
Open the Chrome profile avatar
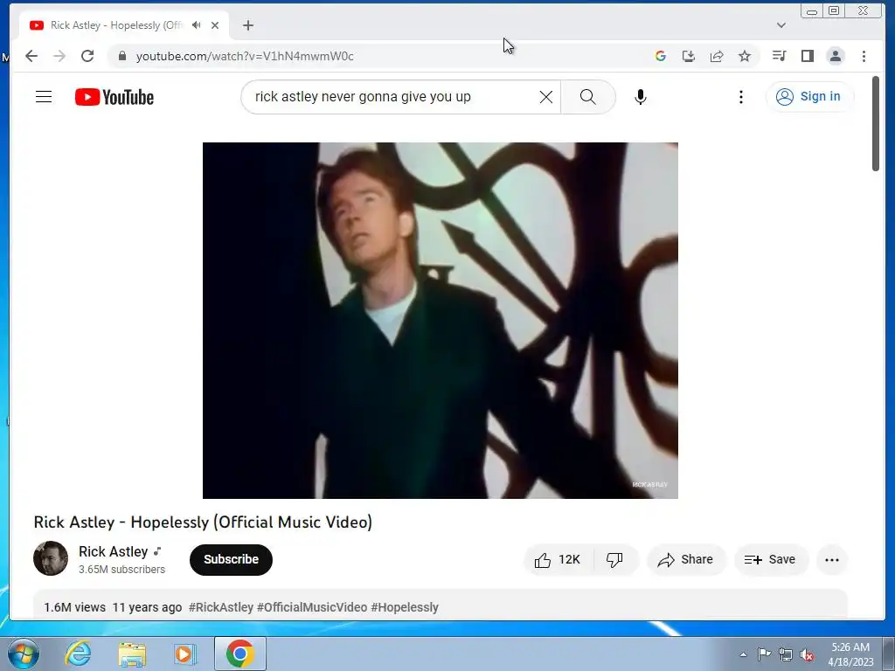point(835,56)
